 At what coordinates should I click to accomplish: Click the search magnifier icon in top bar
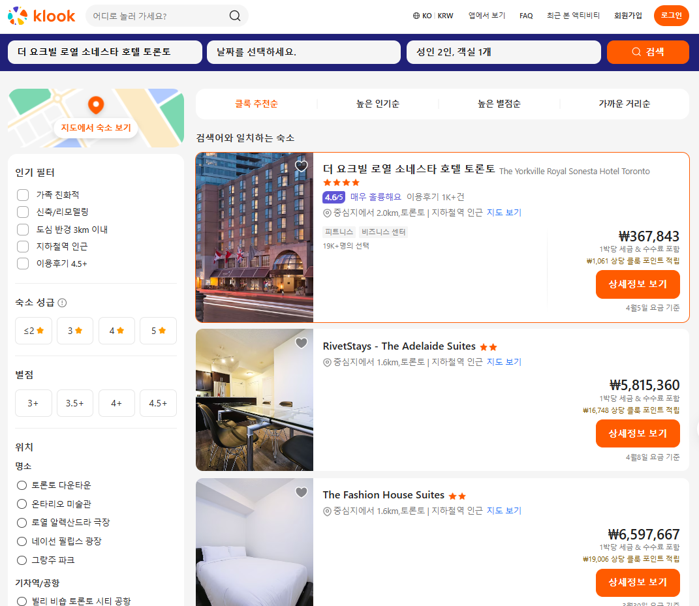click(235, 16)
